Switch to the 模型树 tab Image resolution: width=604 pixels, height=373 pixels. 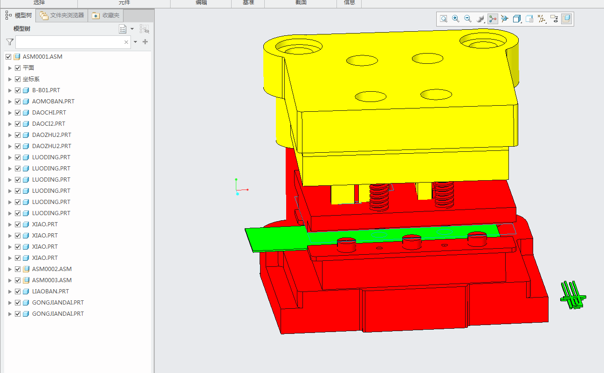[x=19, y=15]
